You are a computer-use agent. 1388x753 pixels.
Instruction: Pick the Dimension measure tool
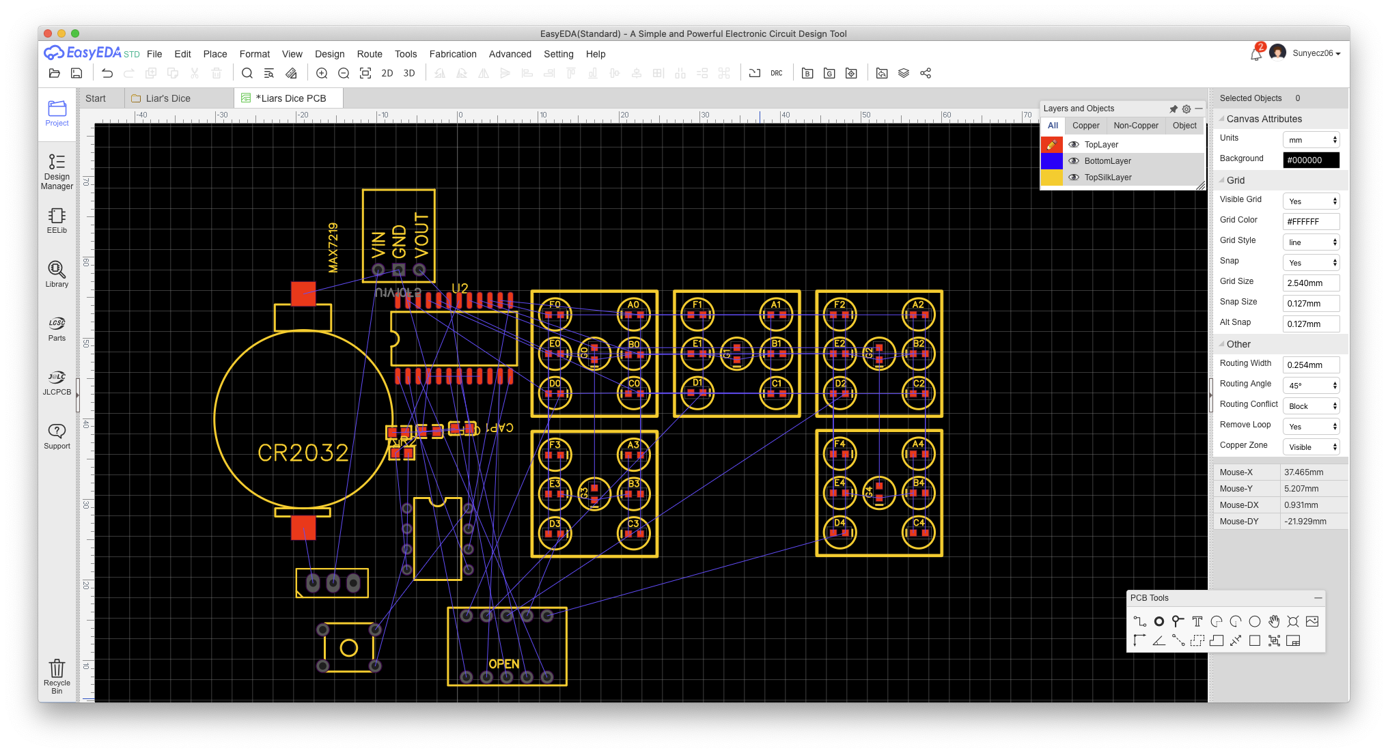[1235, 640]
